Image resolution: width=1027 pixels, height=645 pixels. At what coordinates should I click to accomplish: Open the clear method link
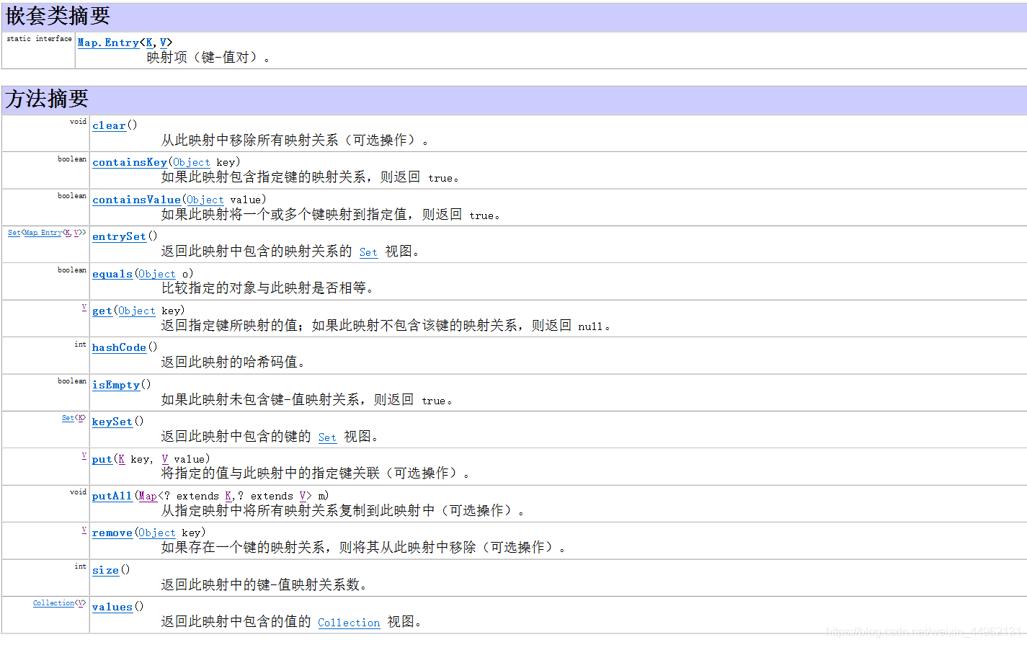click(x=109, y=125)
